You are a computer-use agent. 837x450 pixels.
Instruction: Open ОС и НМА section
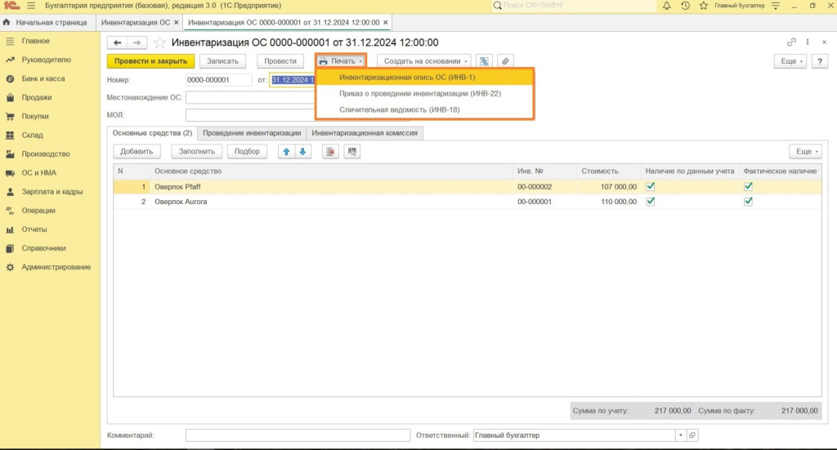click(38, 173)
